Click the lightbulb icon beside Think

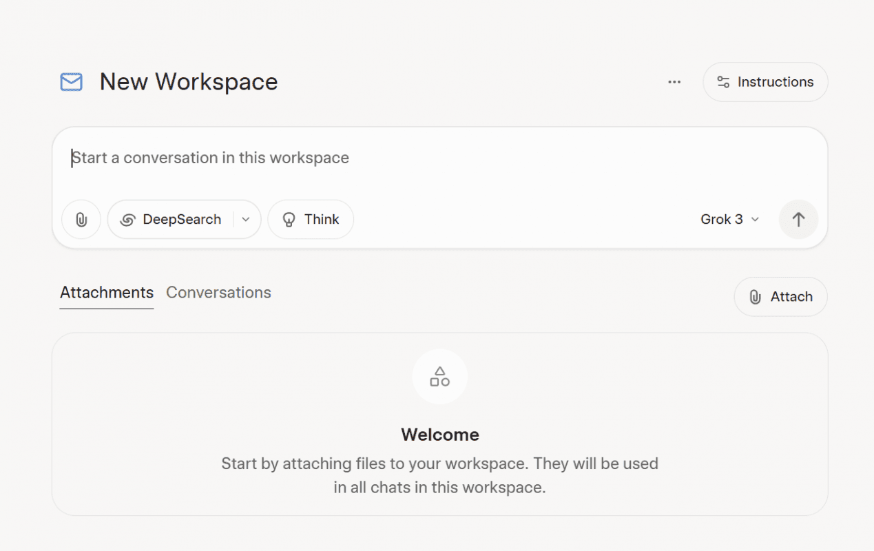(x=289, y=220)
